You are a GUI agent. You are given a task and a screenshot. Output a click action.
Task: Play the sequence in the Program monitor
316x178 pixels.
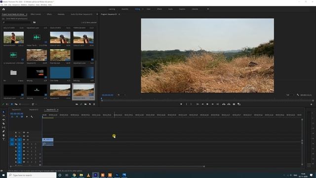point(207,104)
